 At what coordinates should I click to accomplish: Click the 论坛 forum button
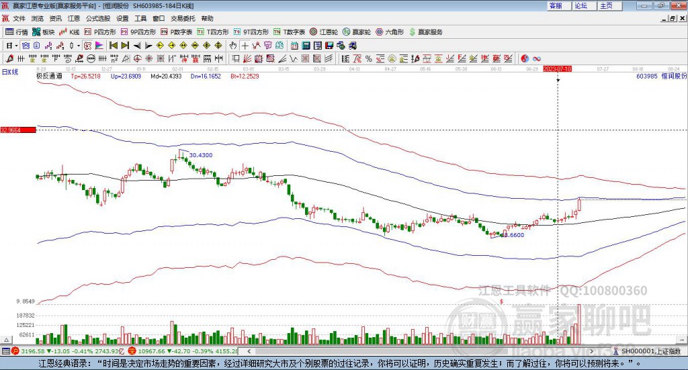coord(581,5)
